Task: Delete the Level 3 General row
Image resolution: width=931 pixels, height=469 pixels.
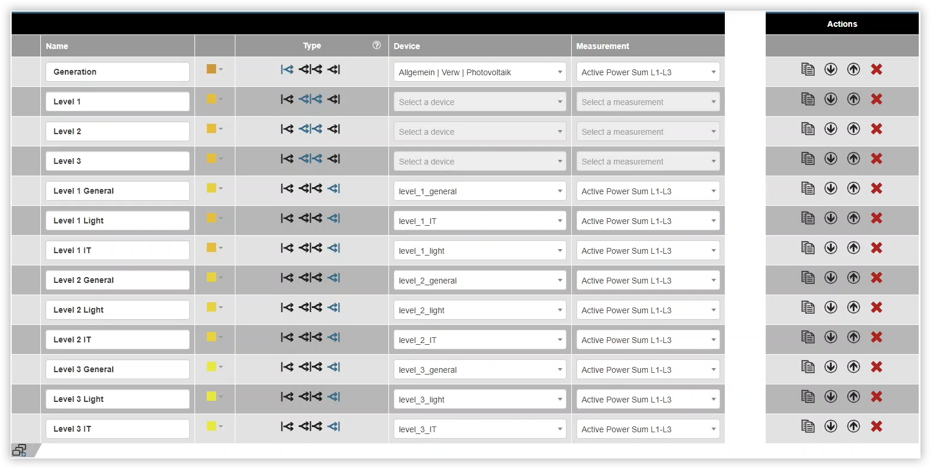Action: [x=876, y=367]
